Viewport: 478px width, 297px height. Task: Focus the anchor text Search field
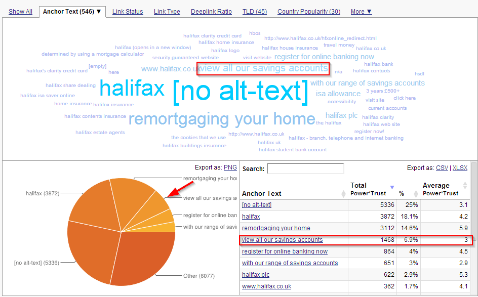[305, 168]
